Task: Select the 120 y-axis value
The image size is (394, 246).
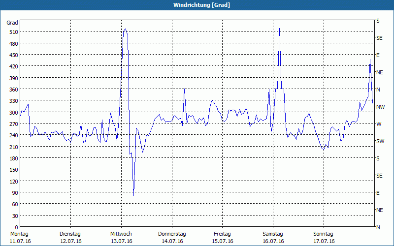Action: point(14,182)
